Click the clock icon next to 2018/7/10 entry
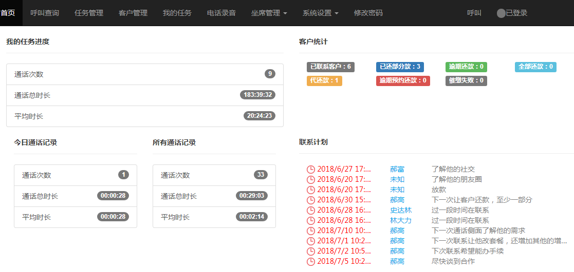The width and height of the screenshot is (574, 272). (x=310, y=231)
